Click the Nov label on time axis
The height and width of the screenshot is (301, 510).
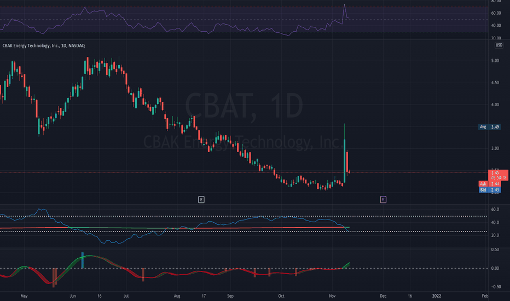coord(332,296)
